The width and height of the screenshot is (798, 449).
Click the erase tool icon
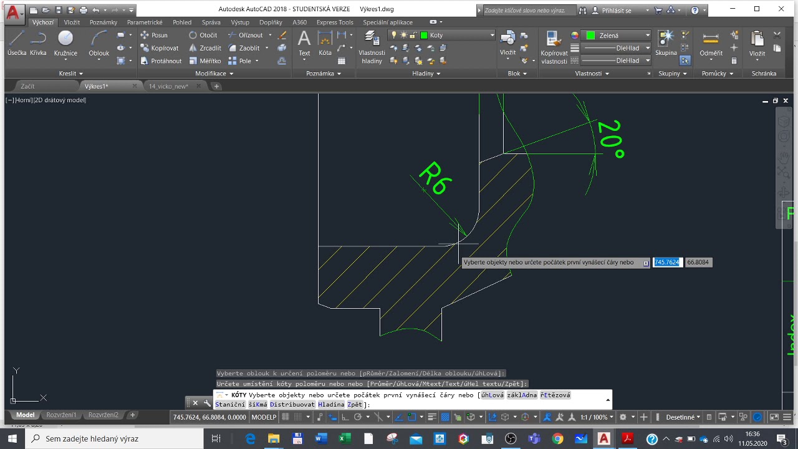pyautogui.click(x=282, y=35)
